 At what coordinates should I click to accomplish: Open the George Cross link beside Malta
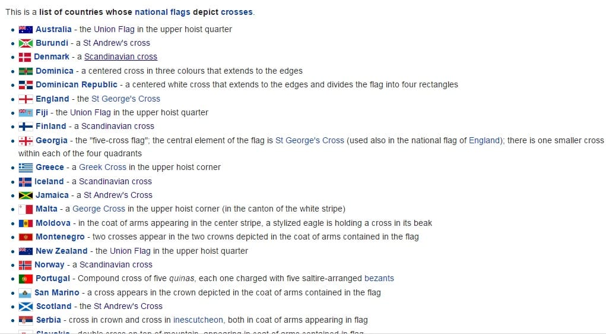(x=99, y=209)
